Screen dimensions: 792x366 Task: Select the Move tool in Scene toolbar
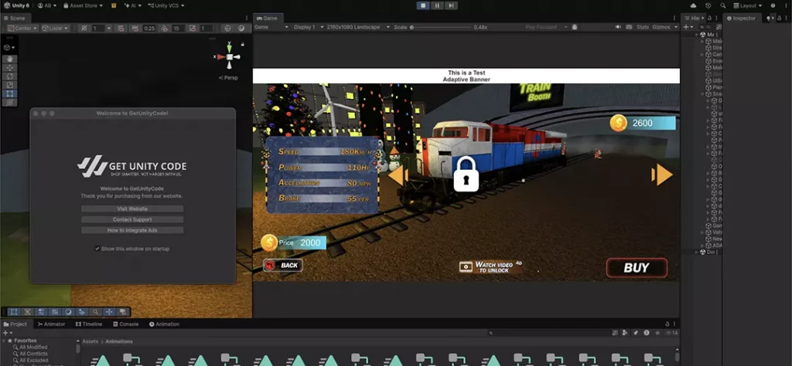click(x=9, y=67)
